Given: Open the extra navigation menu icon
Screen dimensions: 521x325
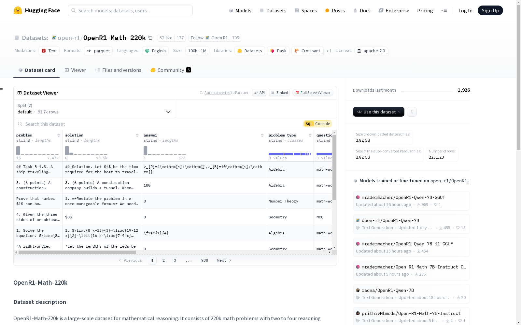Looking at the screenshot, I should point(444,10).
